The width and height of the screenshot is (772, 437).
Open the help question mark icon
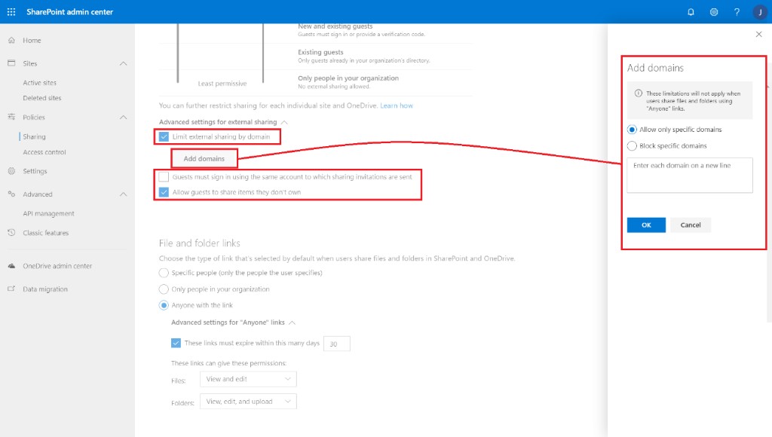(x=737, y=12)
